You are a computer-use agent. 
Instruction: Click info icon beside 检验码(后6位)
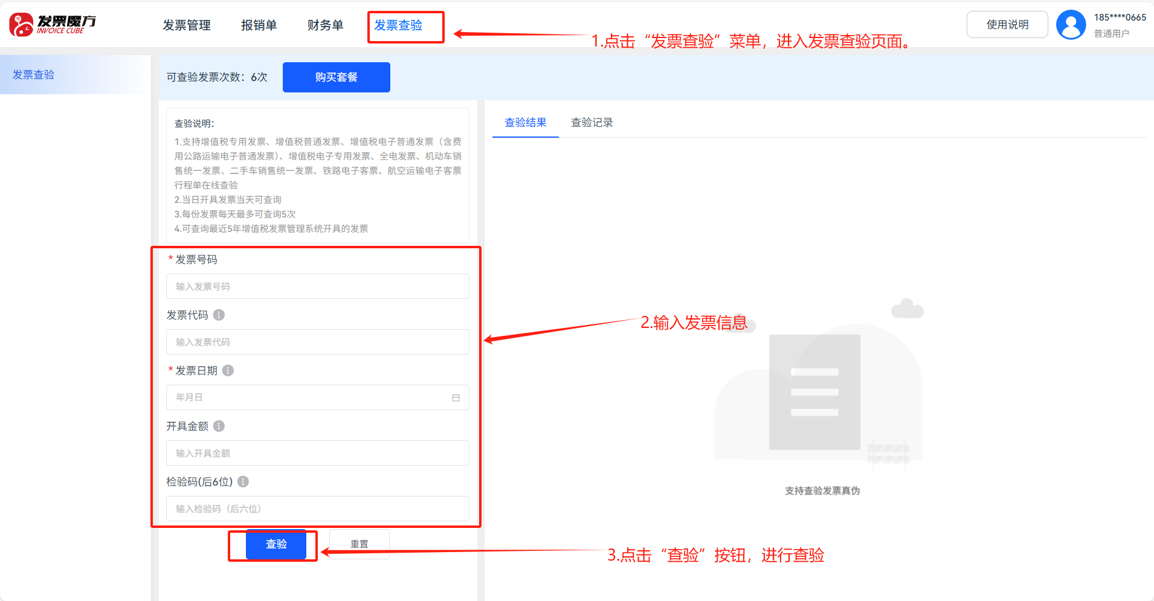243,481
